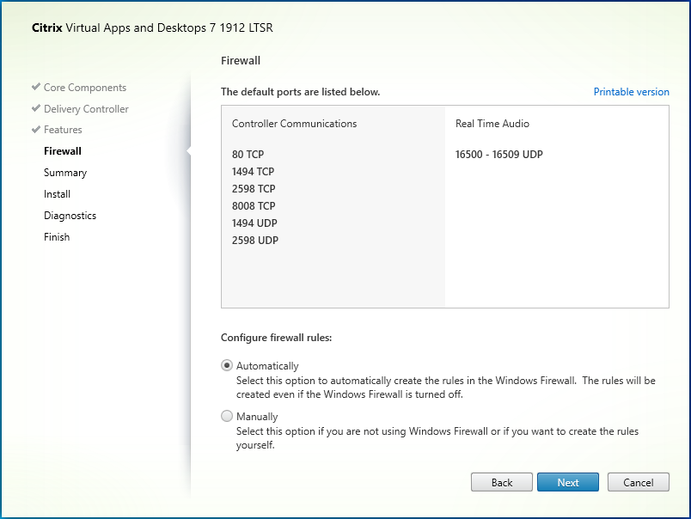Select the Manually radio button
This screenshot has width=691, height=519.
point(227,416)
